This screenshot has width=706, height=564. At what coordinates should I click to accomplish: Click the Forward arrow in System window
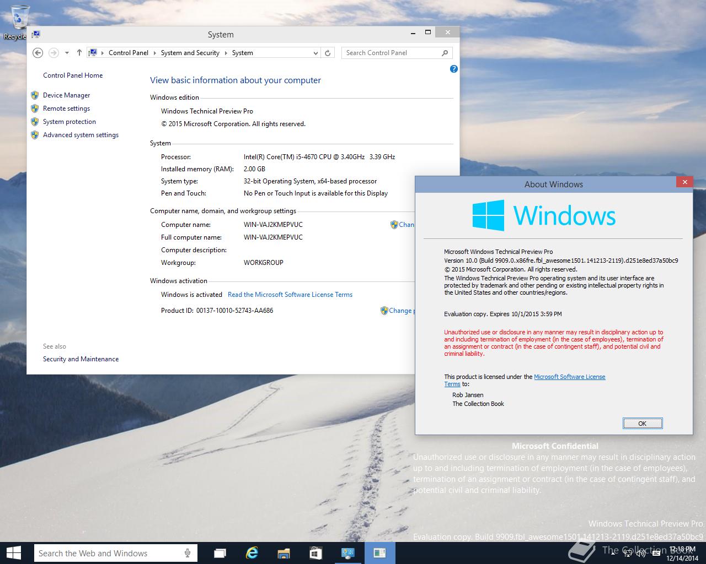tap(54, 53)
